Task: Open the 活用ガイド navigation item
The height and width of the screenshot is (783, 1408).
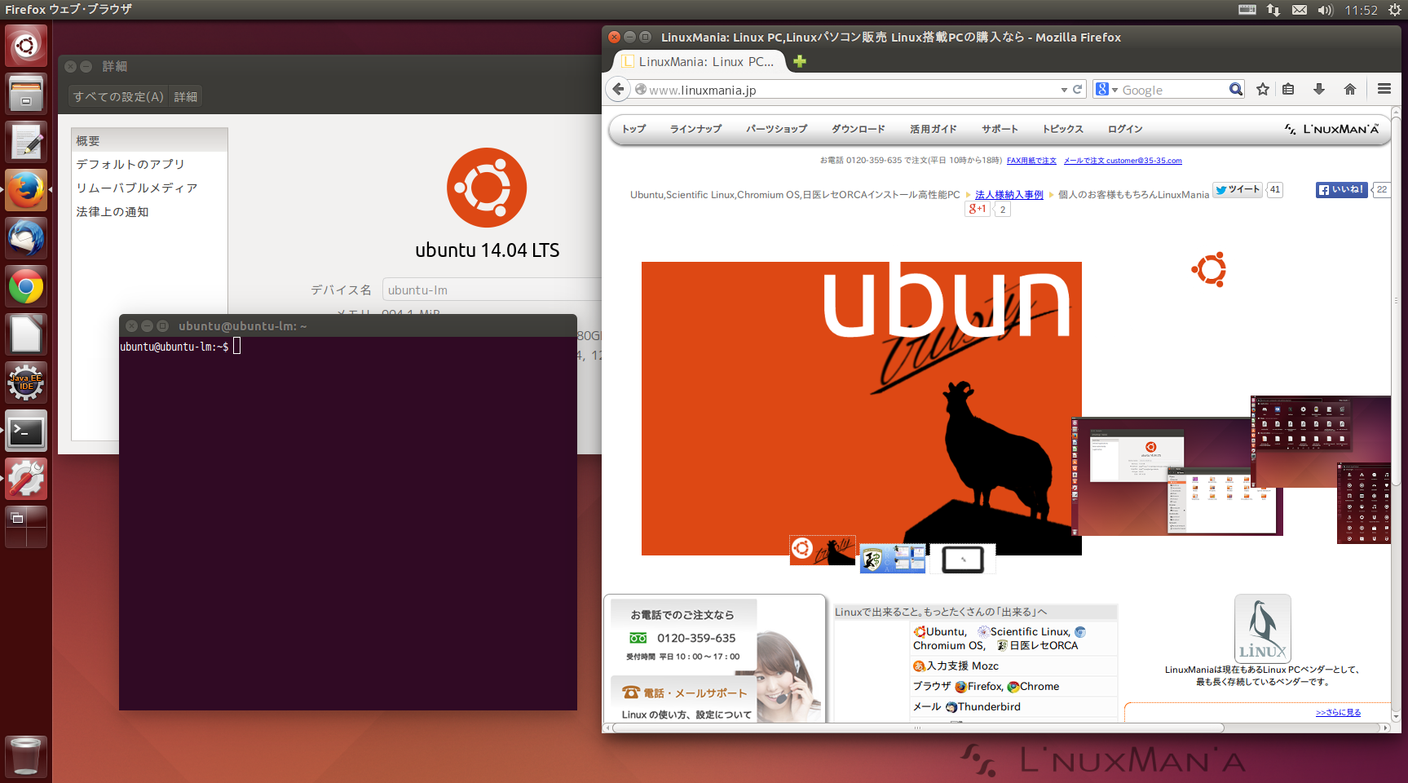Action: [934, 129]
